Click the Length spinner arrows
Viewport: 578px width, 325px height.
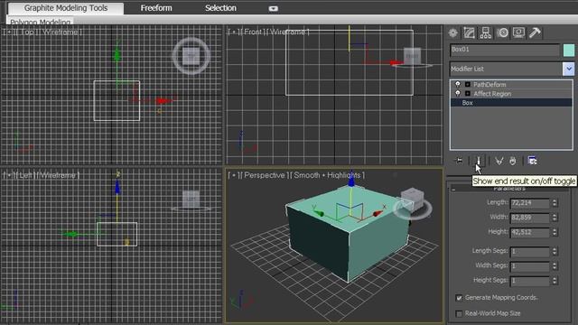click(x=555, y=203)
